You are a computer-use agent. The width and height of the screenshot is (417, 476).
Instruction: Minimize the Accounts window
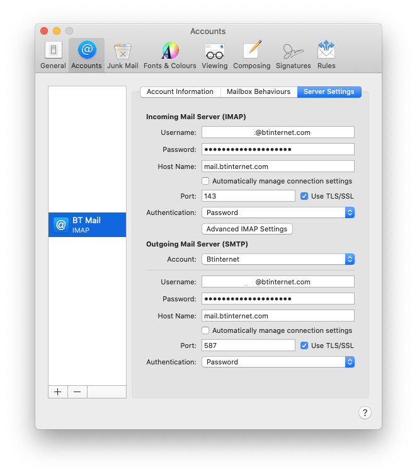[x=57, y=31]
